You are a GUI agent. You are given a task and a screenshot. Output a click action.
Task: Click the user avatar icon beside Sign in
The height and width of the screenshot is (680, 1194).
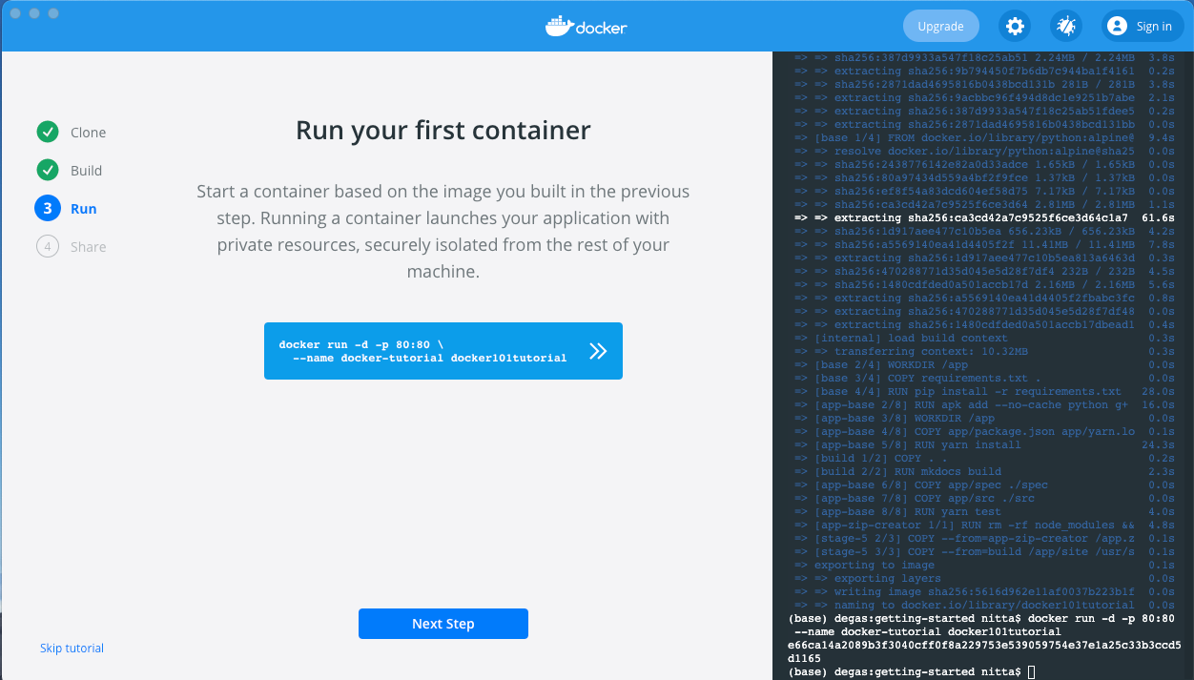pos(1117,27)
